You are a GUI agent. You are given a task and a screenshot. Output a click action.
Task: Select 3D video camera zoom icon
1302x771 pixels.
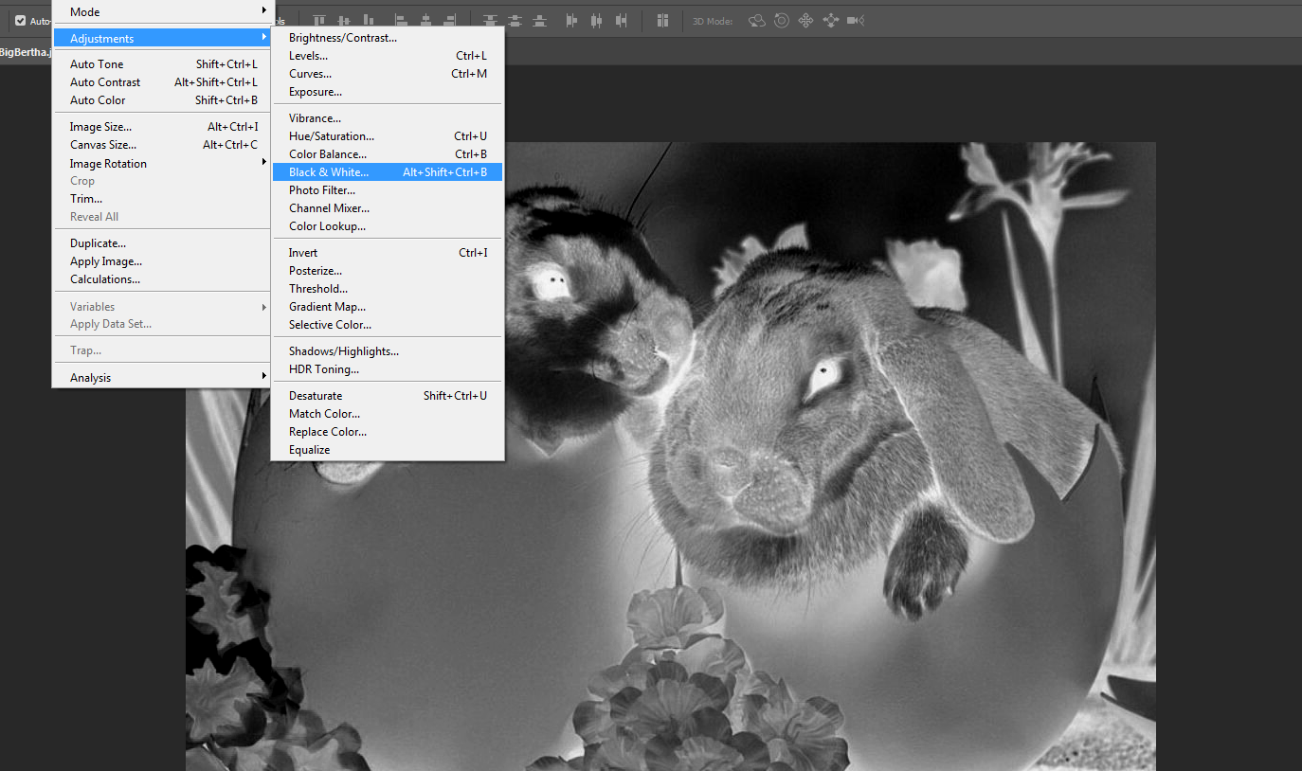(855, 20)
